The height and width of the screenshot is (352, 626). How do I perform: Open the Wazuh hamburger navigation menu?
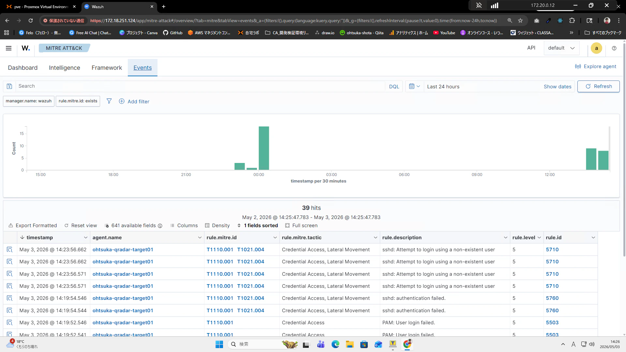[9, 48]
